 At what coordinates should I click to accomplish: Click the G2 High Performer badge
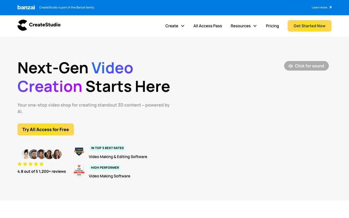click(x=79, y=171)
